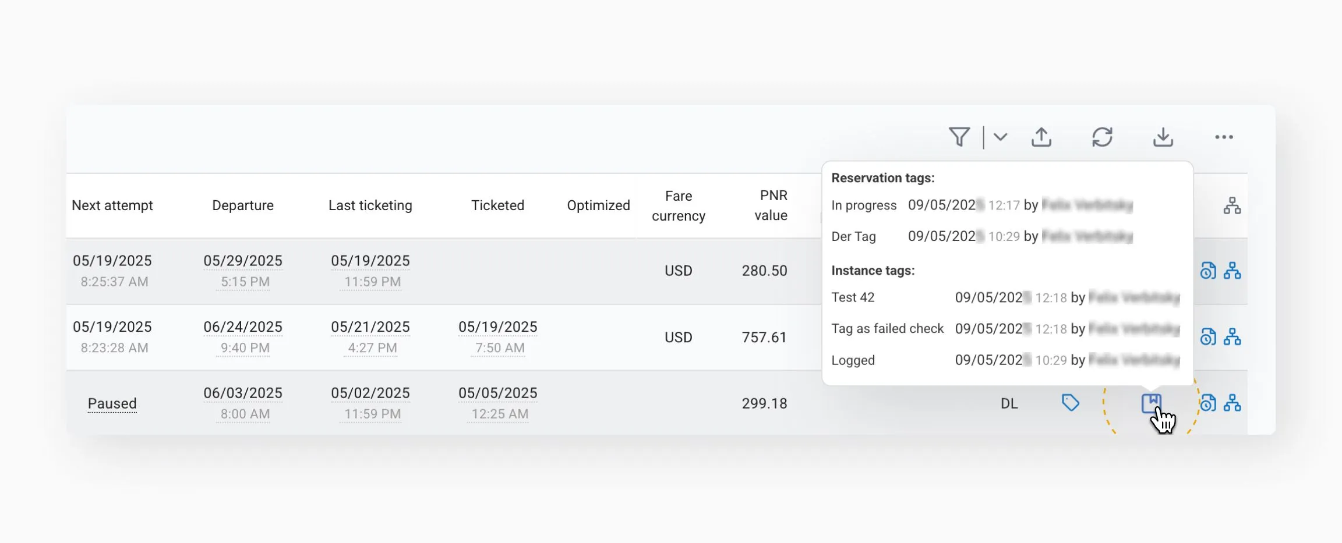Click hierarchy icon in the 299.18 row

click(1232, 403)
